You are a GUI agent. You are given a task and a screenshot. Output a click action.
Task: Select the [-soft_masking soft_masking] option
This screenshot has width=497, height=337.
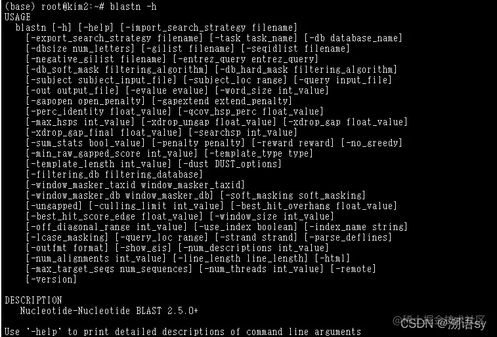coord(293,195)
